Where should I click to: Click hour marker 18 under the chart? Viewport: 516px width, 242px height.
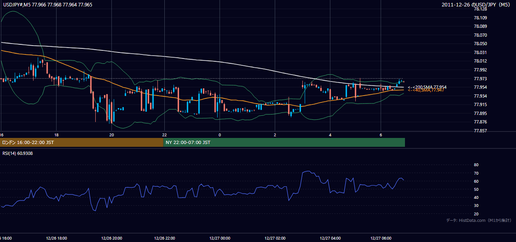57,135
